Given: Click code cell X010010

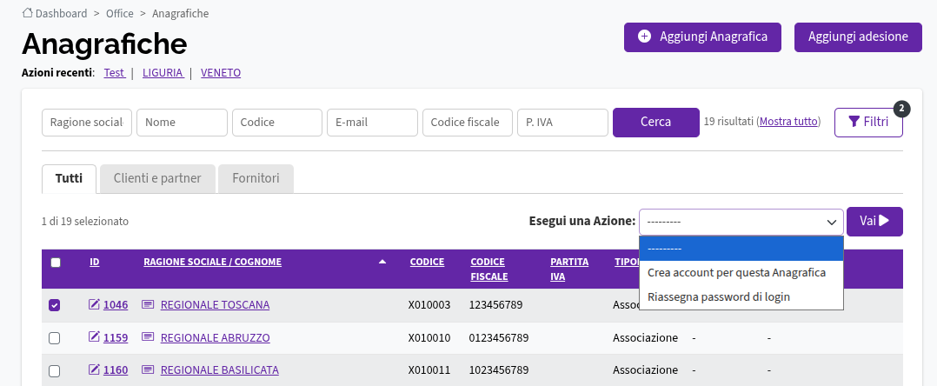Looking at the screenshot, I should [x=429, y=337].
